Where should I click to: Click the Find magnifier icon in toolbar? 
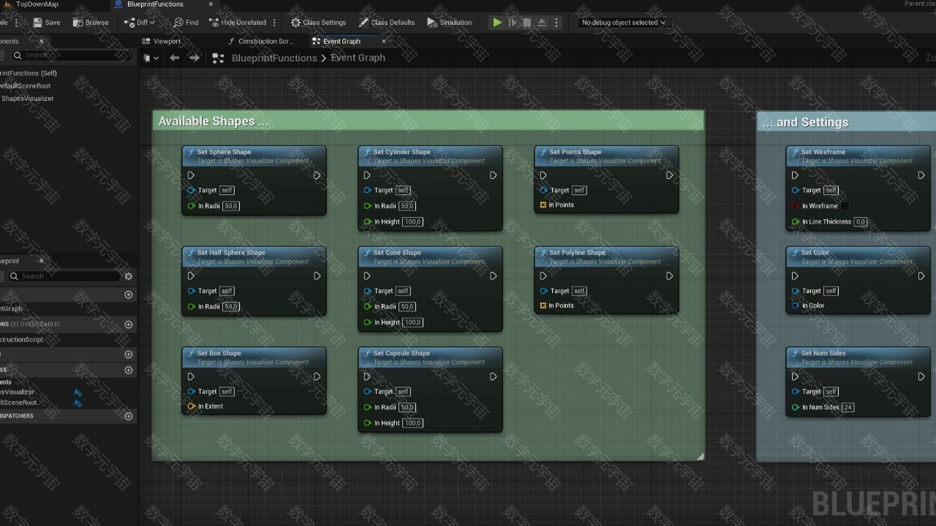coord(178,23)
